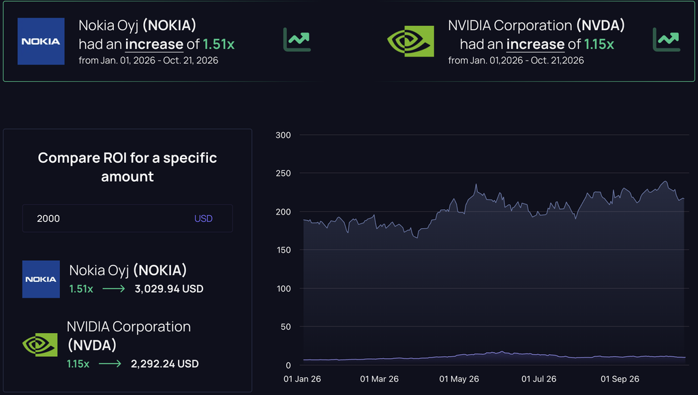Click the rising chart icon beside Nokia summary

pos(297,39)
